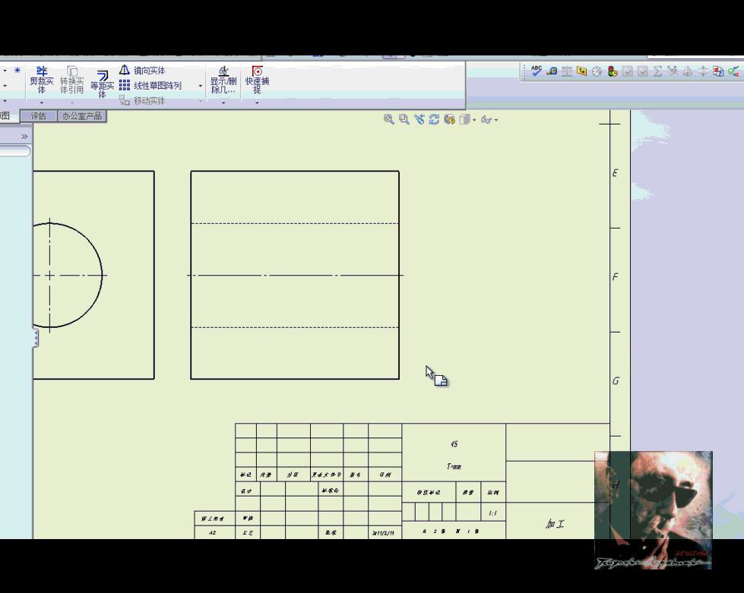Click zone letter E on the sheet border
Screen dimensions: 744x593
tap(616, 173)
